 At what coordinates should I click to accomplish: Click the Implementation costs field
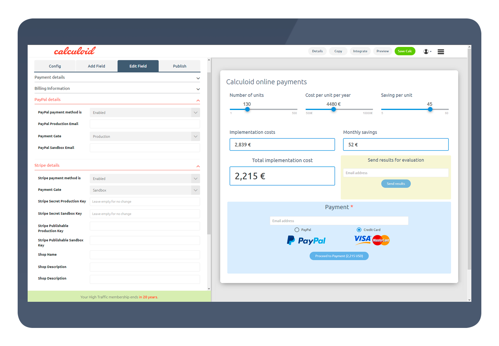282,145
